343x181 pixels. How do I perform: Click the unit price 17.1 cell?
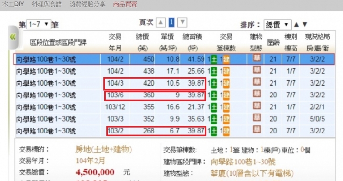pos(172,71)
